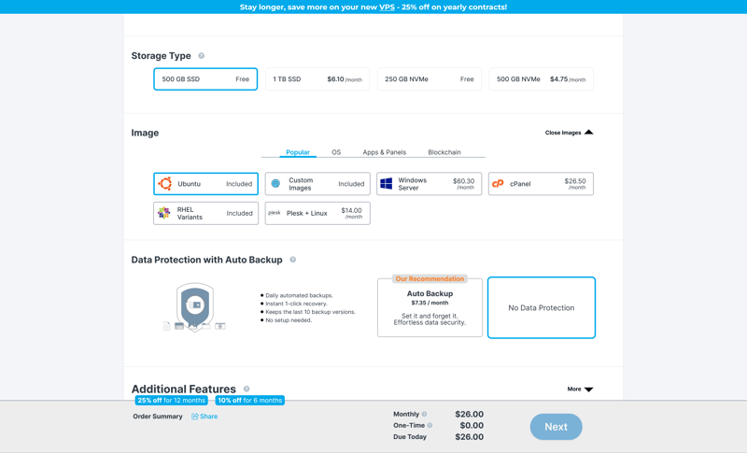
Task: Click the Windows Server logo icon
Action: tap(387, 184)
